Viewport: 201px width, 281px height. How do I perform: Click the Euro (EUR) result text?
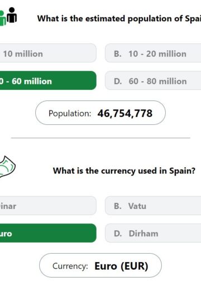[121, 266]
